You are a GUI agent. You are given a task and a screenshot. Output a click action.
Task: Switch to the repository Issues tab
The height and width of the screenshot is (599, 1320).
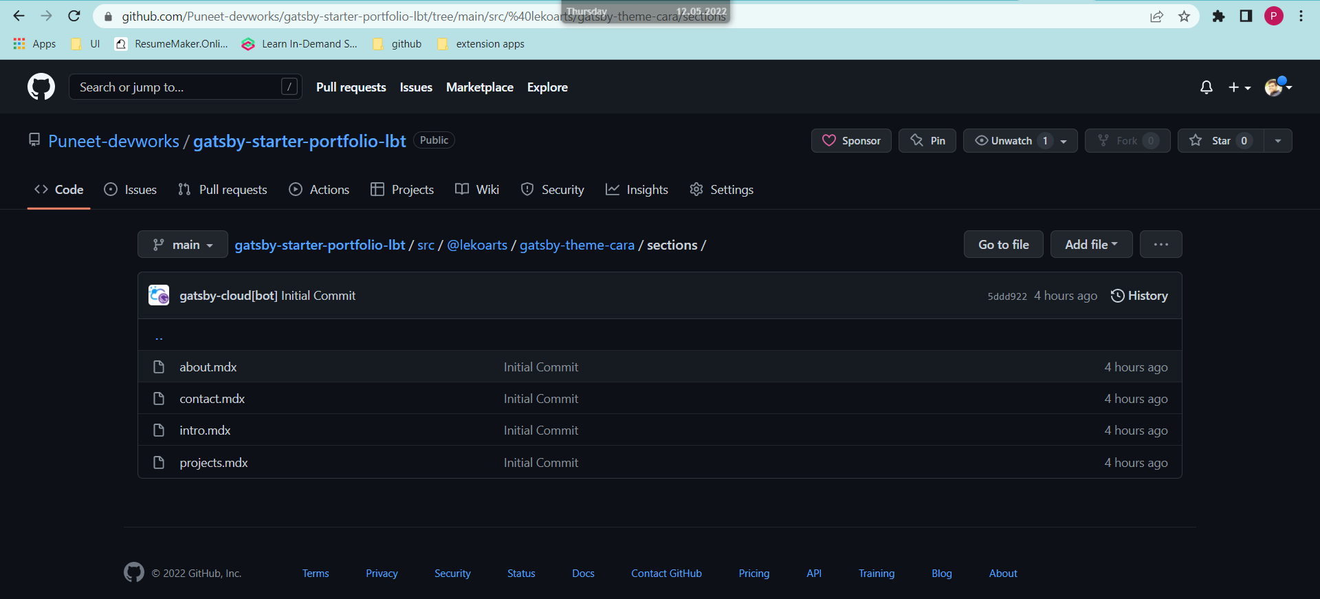(x=130, y=190)
